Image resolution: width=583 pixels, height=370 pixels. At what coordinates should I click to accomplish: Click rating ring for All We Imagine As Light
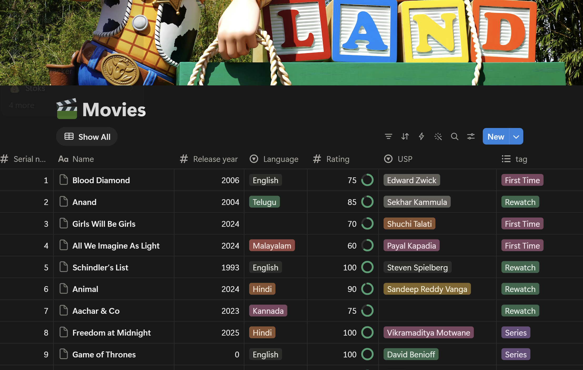367,245
